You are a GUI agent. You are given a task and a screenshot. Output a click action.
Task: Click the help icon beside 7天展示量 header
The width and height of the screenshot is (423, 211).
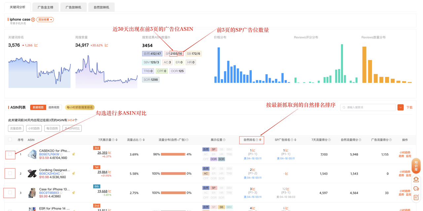(113, 140)
